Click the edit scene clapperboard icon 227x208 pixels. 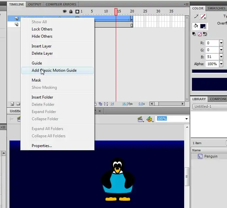pos(141,119)
